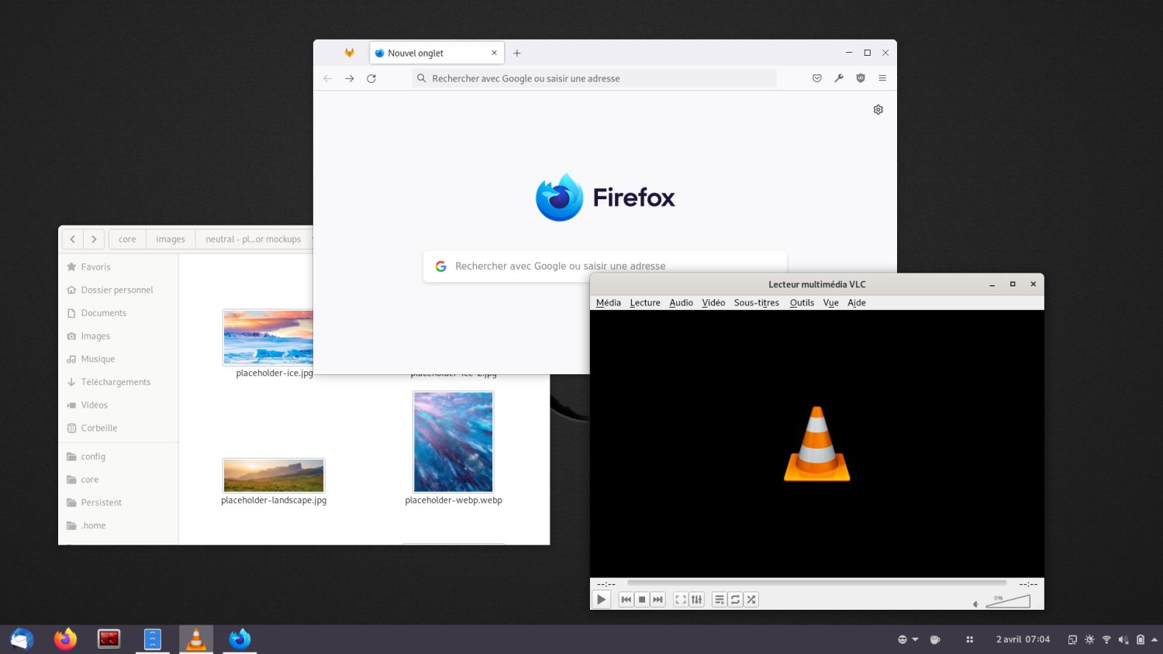Open VLC Vidéo menu

coord(713,302)
